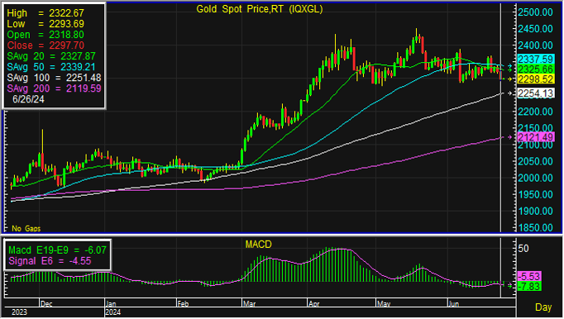The image size is (564, 319).
Task: Click the May month label
Action: 384,304
